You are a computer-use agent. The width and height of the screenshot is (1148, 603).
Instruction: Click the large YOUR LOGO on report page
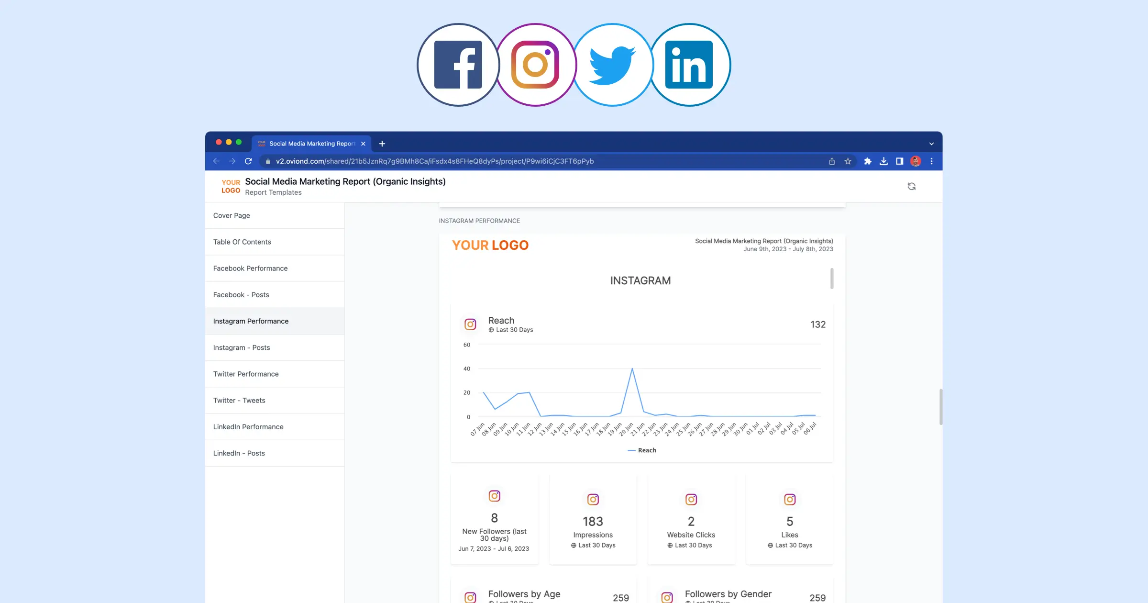tap(490, 245)
